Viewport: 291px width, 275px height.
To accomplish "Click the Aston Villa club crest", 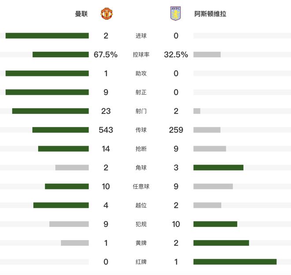I will coord(175,14).
